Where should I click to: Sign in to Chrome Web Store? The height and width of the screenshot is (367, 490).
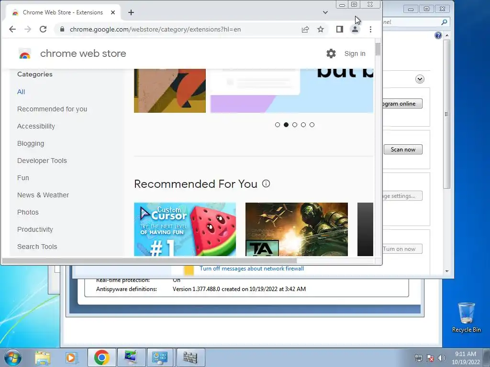coord(355,54)
